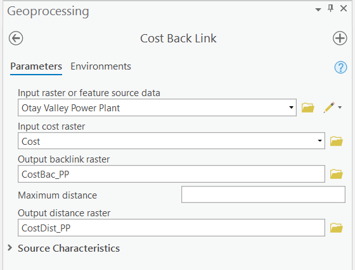This screenshot has width=355, height=270.
Task: Click the pencil icon to create source features
Action: click(x=329, y=107)
